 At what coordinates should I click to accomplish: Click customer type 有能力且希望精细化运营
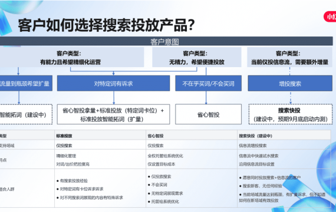[72, 57]
